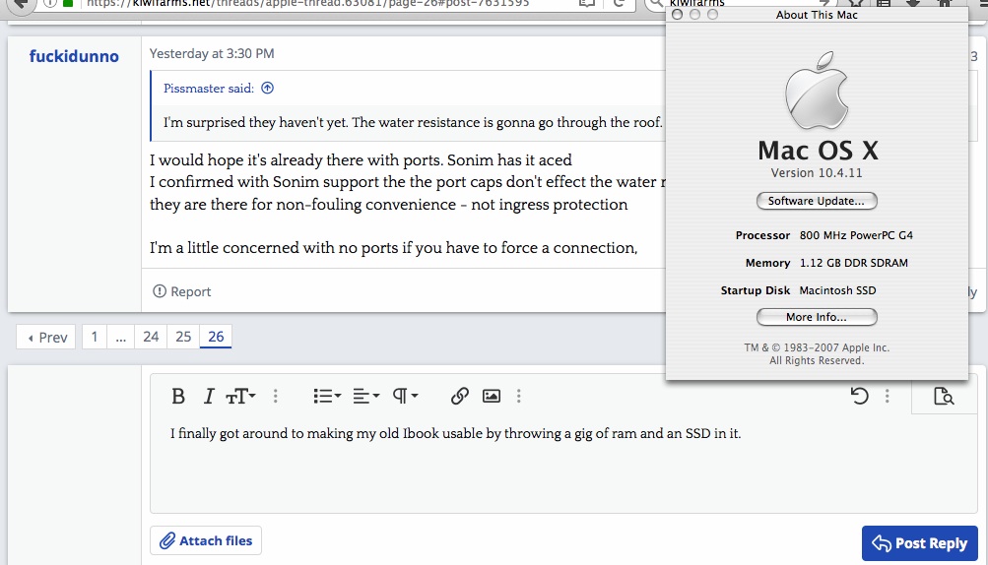Go to page 24 of the thread

[x=151, y=337]
